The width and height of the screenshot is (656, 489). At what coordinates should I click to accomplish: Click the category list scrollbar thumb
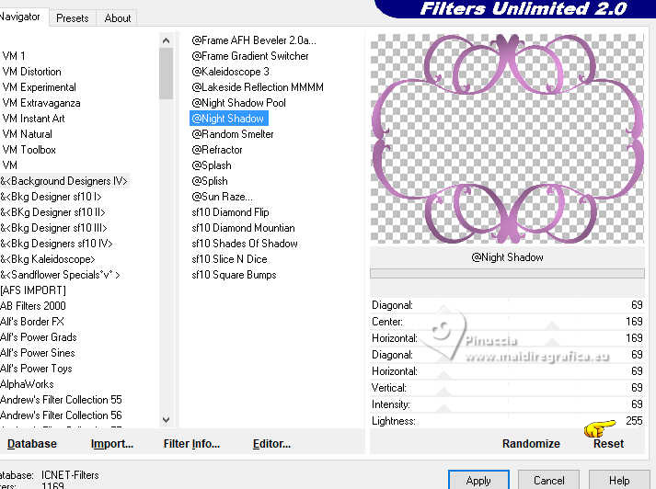point(167,74)
